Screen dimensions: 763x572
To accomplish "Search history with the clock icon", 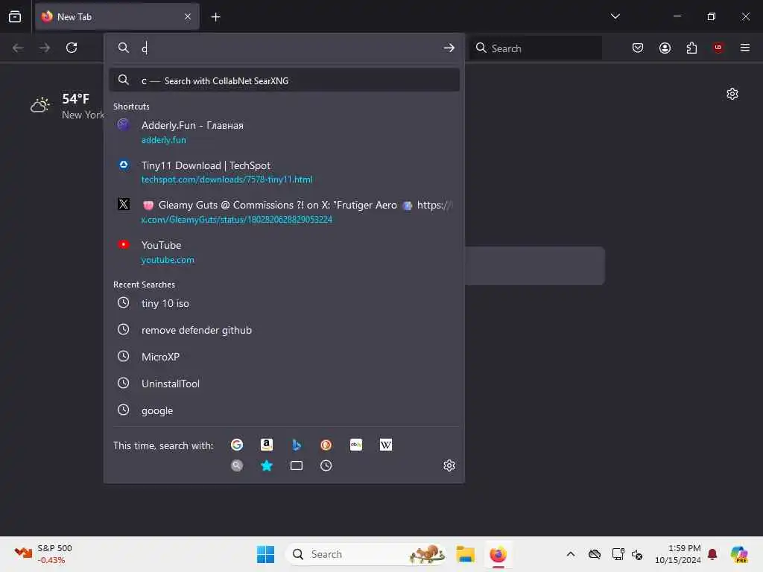I will pyautogui.click(x=326, y=465).
